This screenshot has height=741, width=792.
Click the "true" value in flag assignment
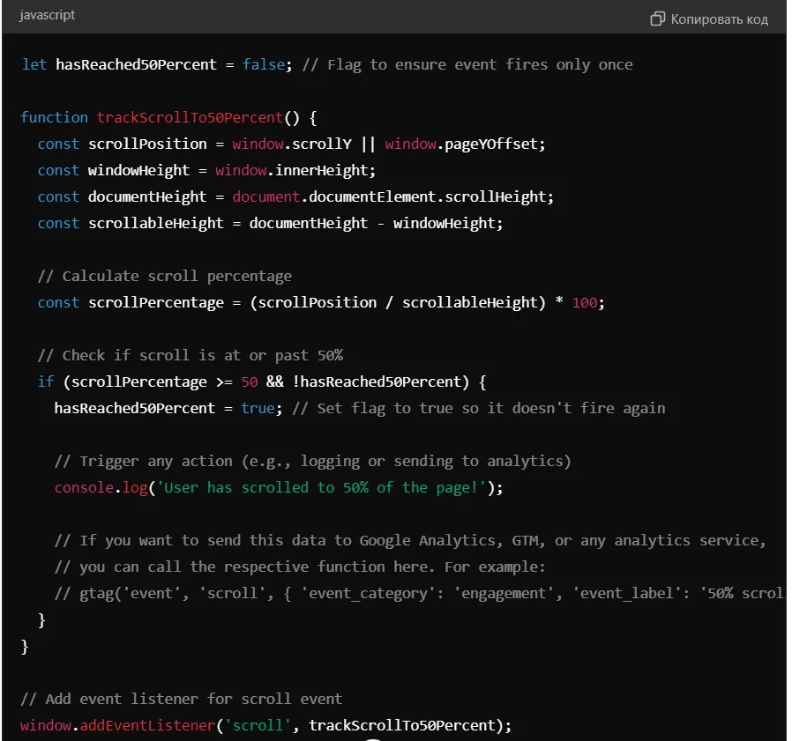(x=258, y=408)
